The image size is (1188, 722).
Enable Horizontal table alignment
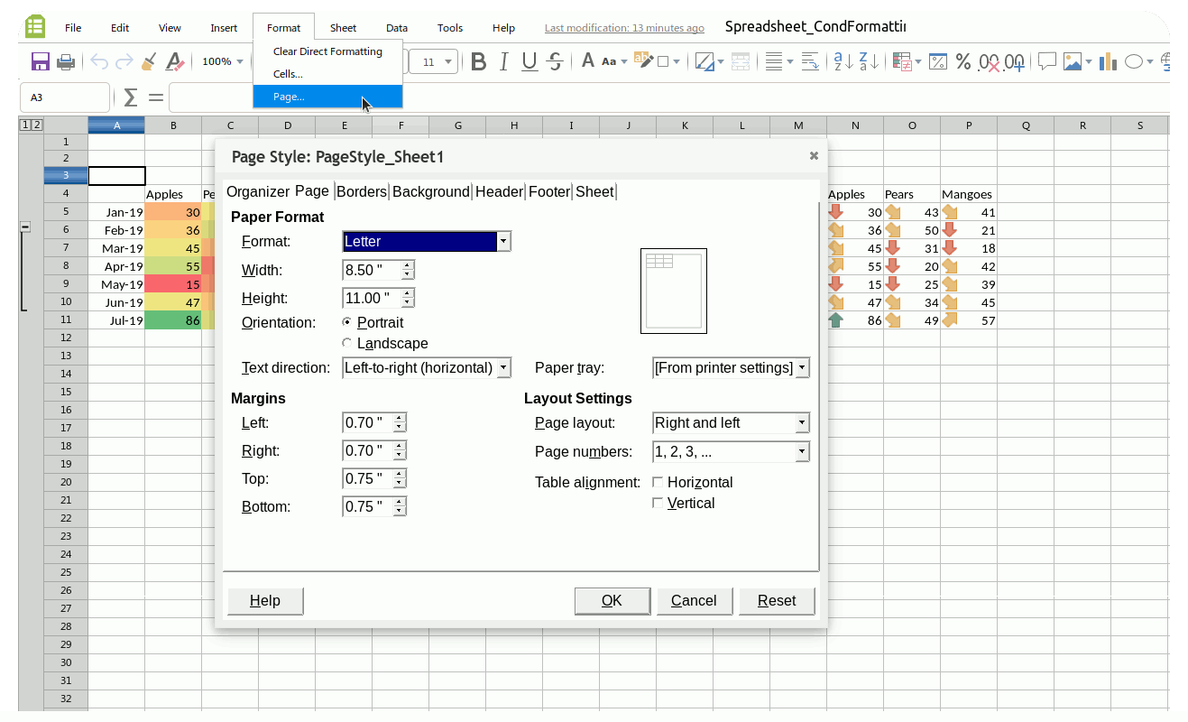tap(658, 482)
